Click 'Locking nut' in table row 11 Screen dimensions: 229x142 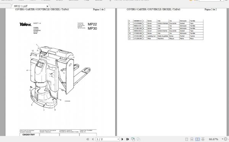click(x=152, y=36)
